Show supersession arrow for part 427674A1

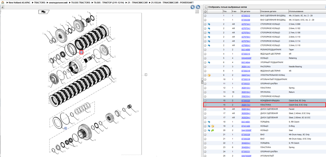point(209,24)
